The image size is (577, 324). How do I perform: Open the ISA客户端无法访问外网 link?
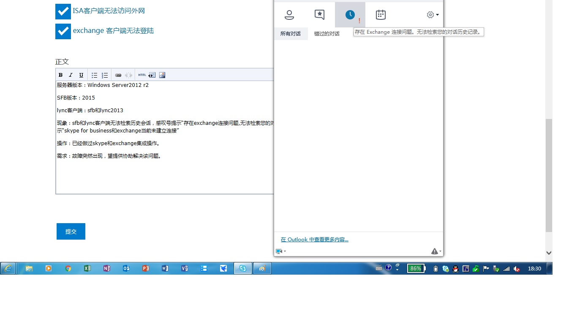109,11
